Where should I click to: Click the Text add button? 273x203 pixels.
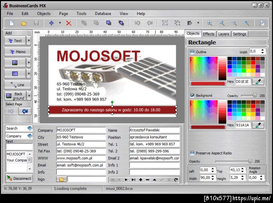(15, 41)
